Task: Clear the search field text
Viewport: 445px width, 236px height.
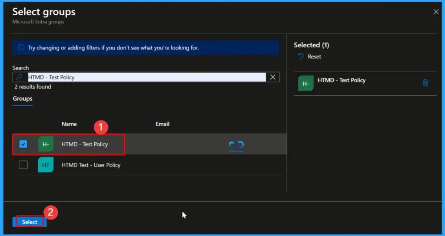Action: 273,77
